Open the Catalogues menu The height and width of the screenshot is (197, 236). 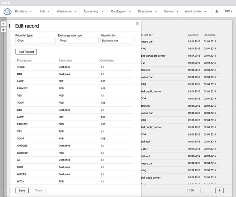point(121,11)
